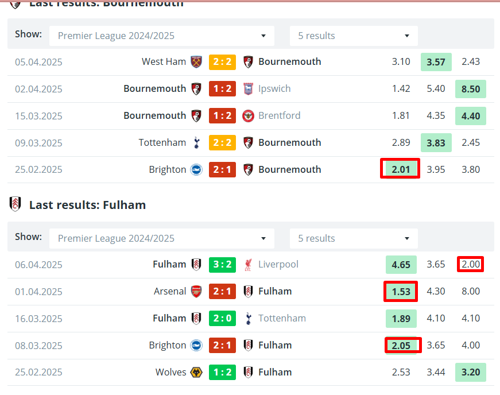Image resolution: width=500 pixels, height=395 pixels.
Task: Click the West Ham crest icon
Action: click(x=196, y=62)
